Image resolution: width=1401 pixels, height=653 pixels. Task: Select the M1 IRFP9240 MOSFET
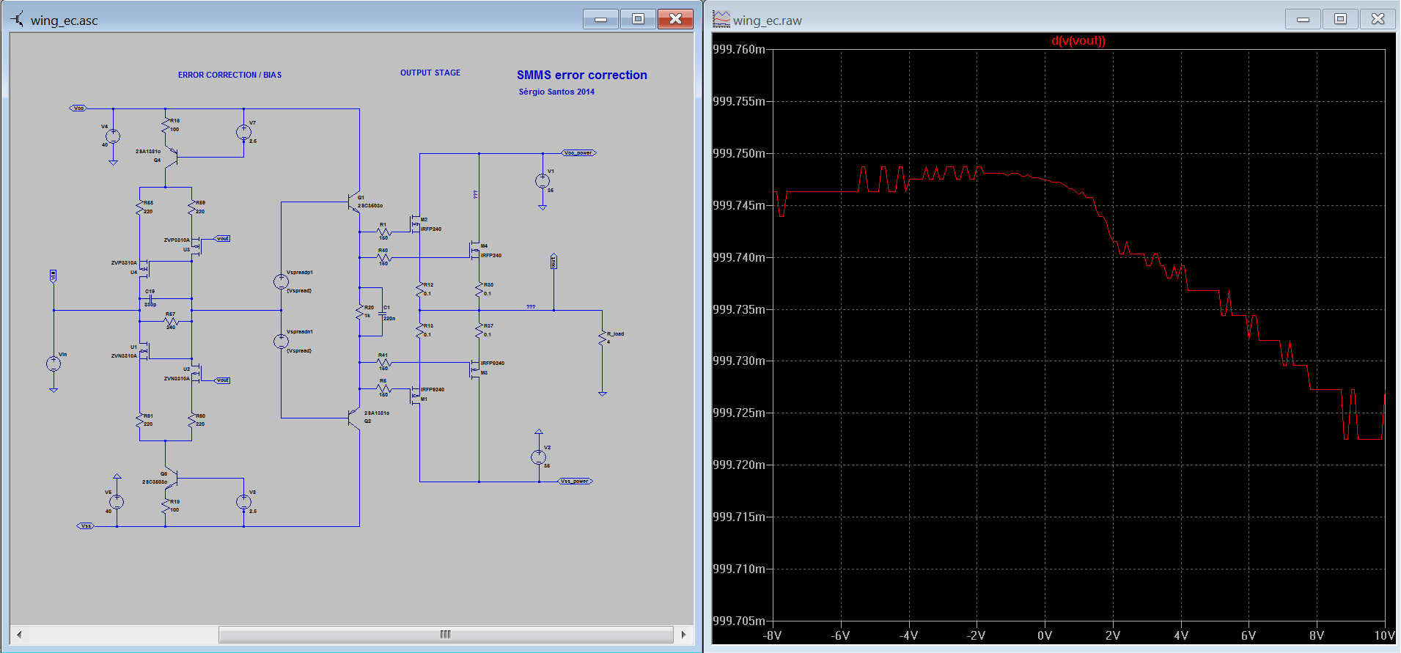point(415,394)
